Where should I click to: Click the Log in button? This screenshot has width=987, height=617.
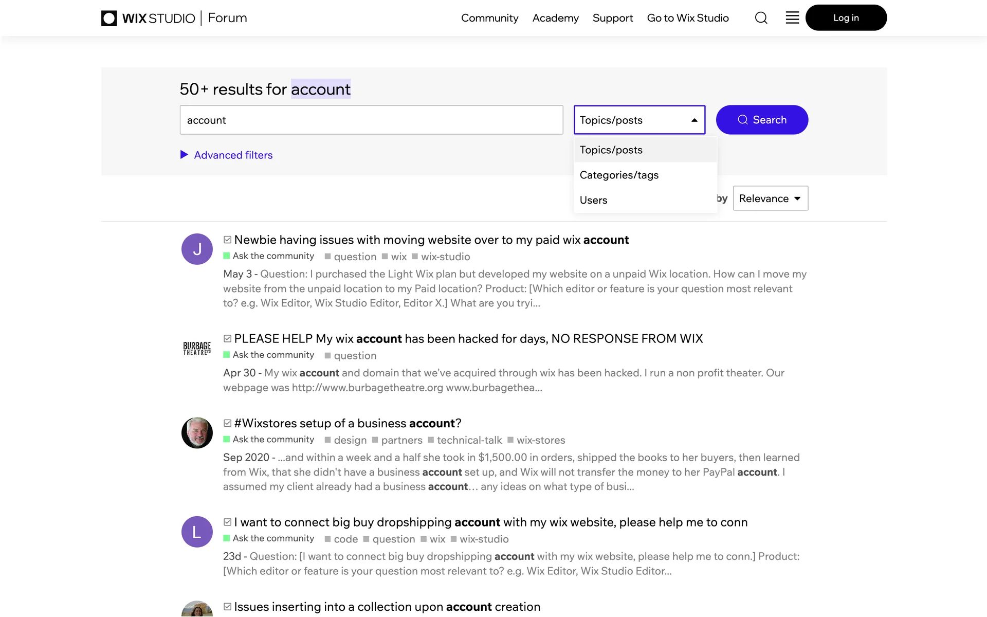coord(846,18)
